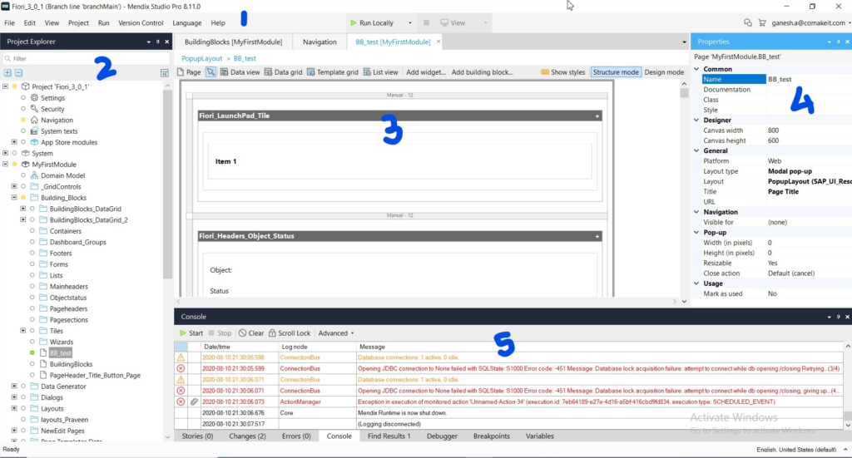Open the App Store cart icon
Screen dimensions: 852x458
pyautogui.click(x=762, y=22)
